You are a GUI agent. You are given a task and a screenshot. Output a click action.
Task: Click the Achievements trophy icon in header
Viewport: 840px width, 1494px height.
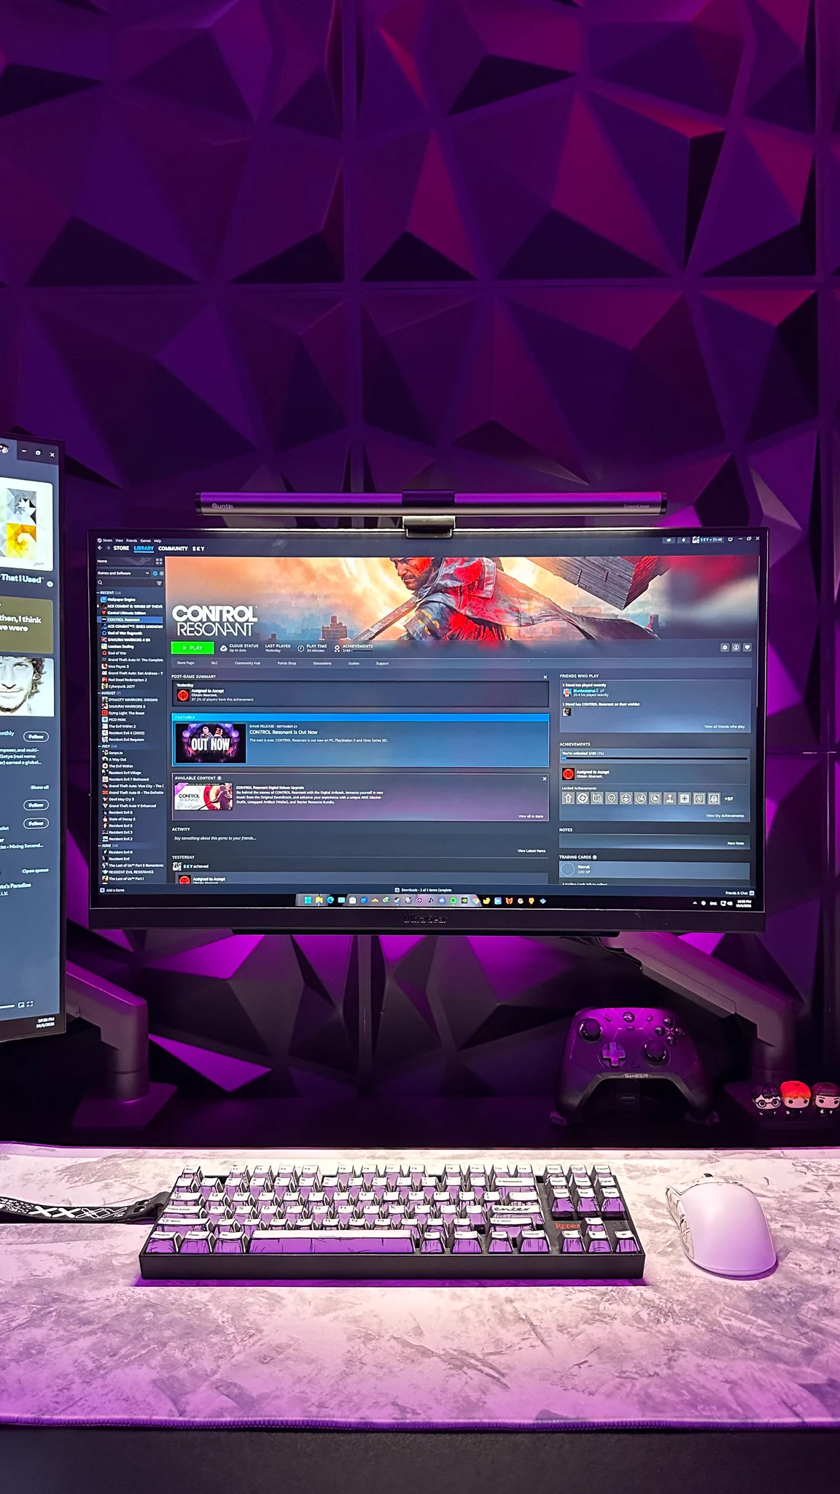click(337, 649)
